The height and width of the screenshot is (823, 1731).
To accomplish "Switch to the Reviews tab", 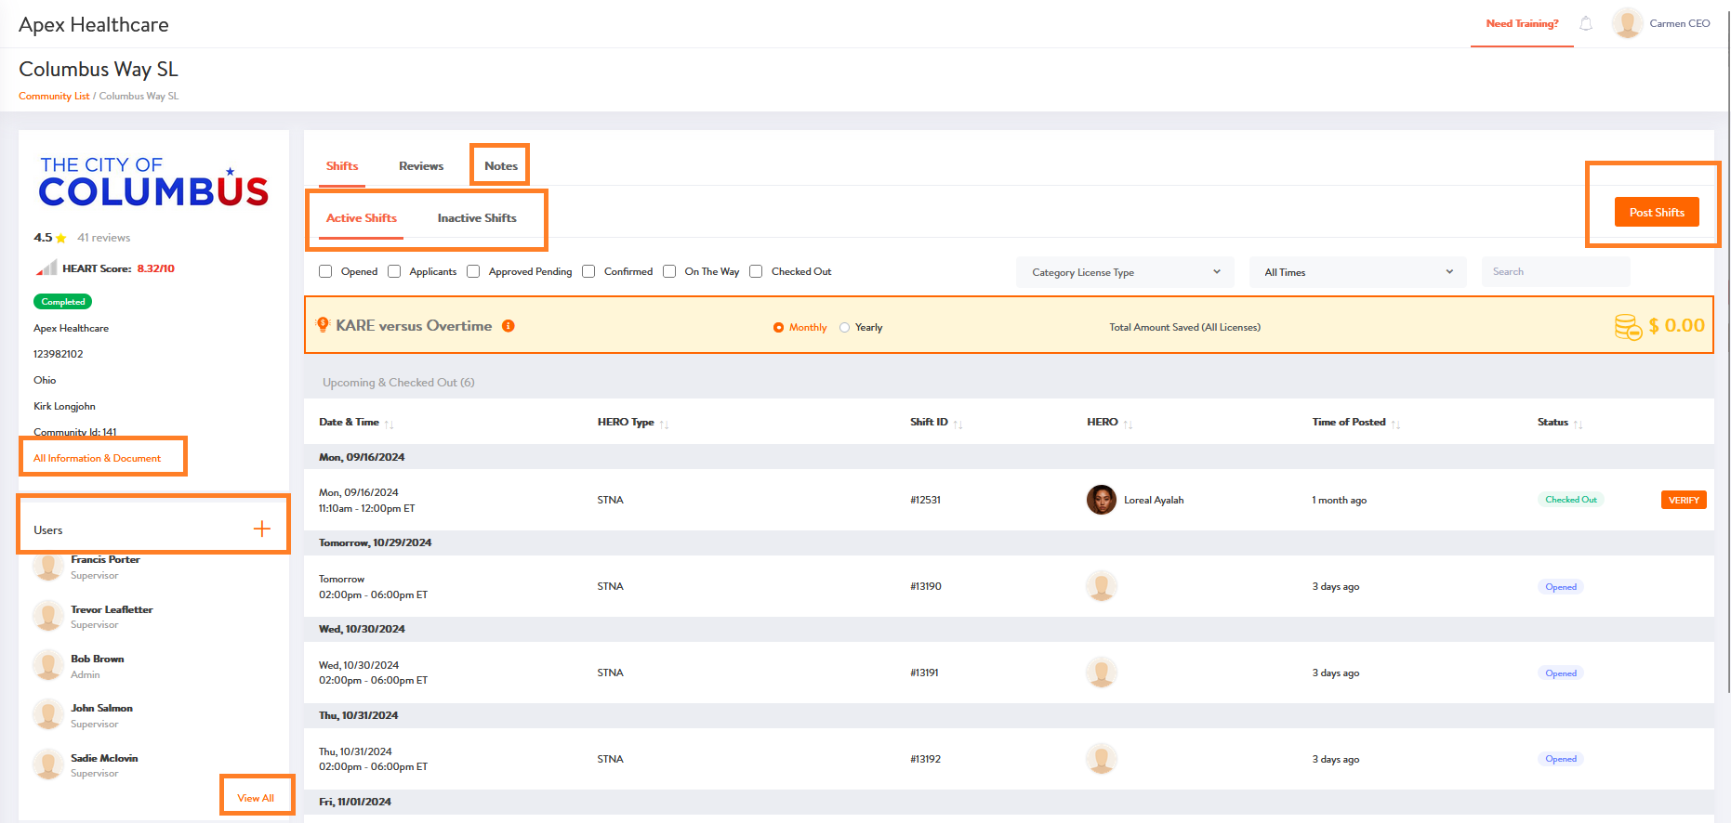I will (421, 166).
